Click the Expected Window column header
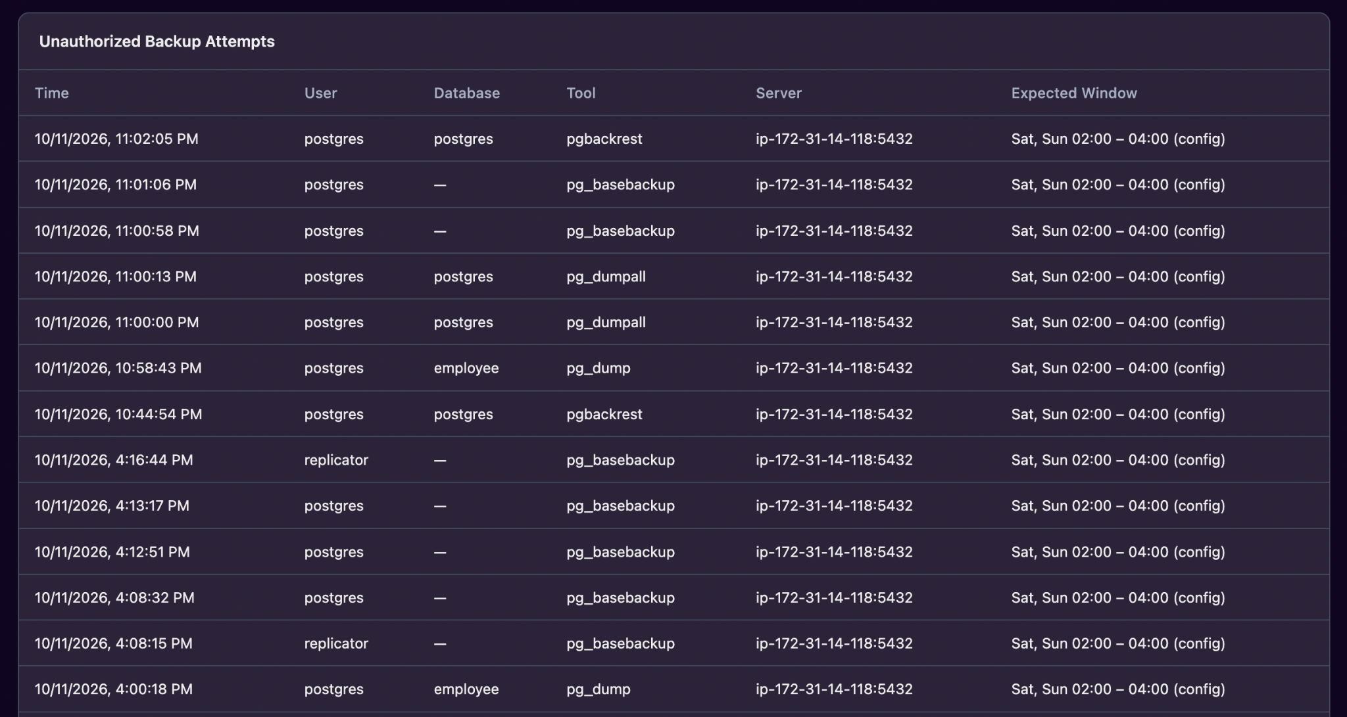Screen dimensions: 1347x717 [x=1074, y=93]
